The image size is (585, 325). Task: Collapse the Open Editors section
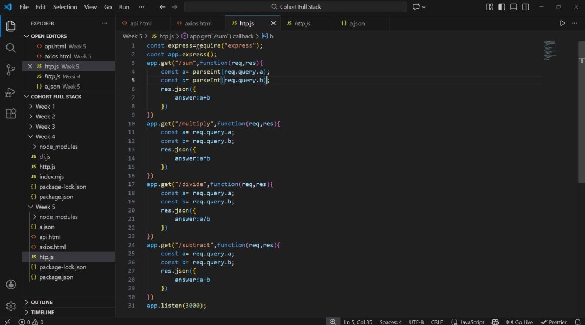coord(69,36)
